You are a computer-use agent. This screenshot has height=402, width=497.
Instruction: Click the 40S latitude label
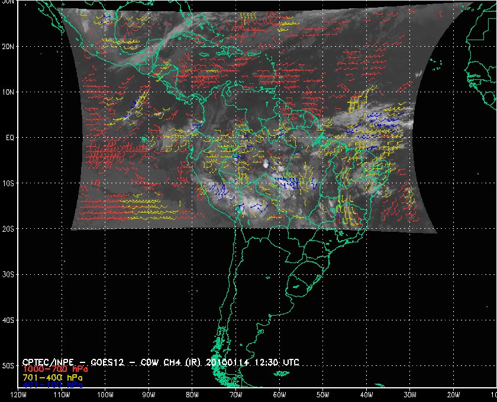tap(8, 320)
